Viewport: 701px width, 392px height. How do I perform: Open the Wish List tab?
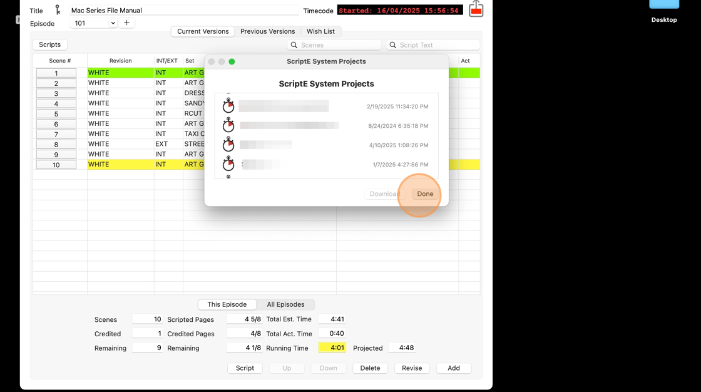(320, 31)
